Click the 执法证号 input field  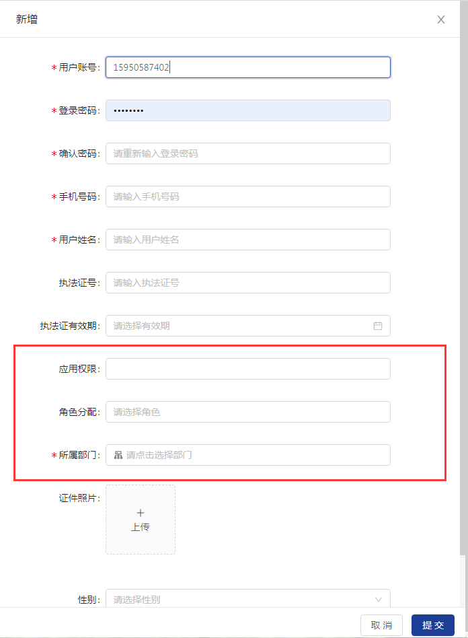pyautogui.click(x=247, y=283)
